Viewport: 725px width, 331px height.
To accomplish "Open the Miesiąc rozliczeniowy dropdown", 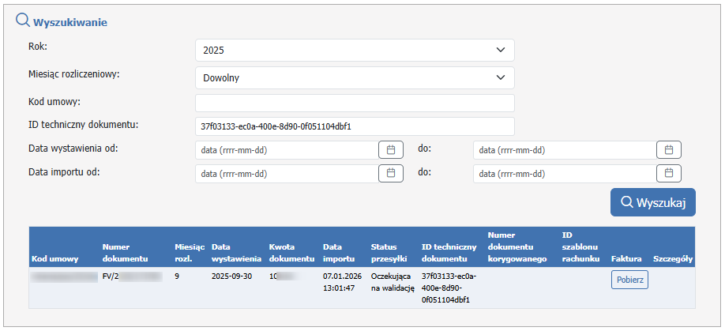I will (355, 77).
